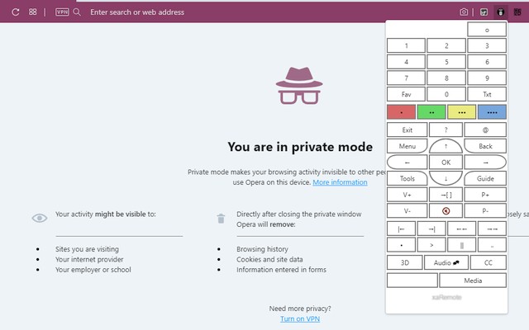
Task: Click the yellow color key
Action: pyautogui.click(x=462, y=112)
